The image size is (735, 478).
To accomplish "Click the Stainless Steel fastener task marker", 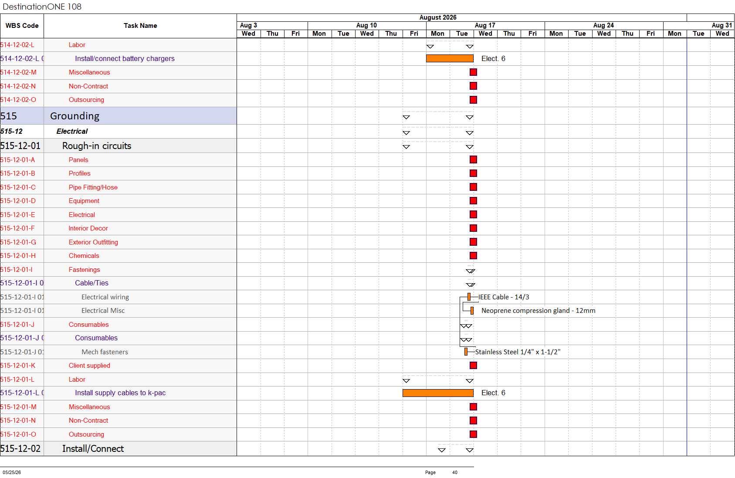I will (x=466, y=352).
